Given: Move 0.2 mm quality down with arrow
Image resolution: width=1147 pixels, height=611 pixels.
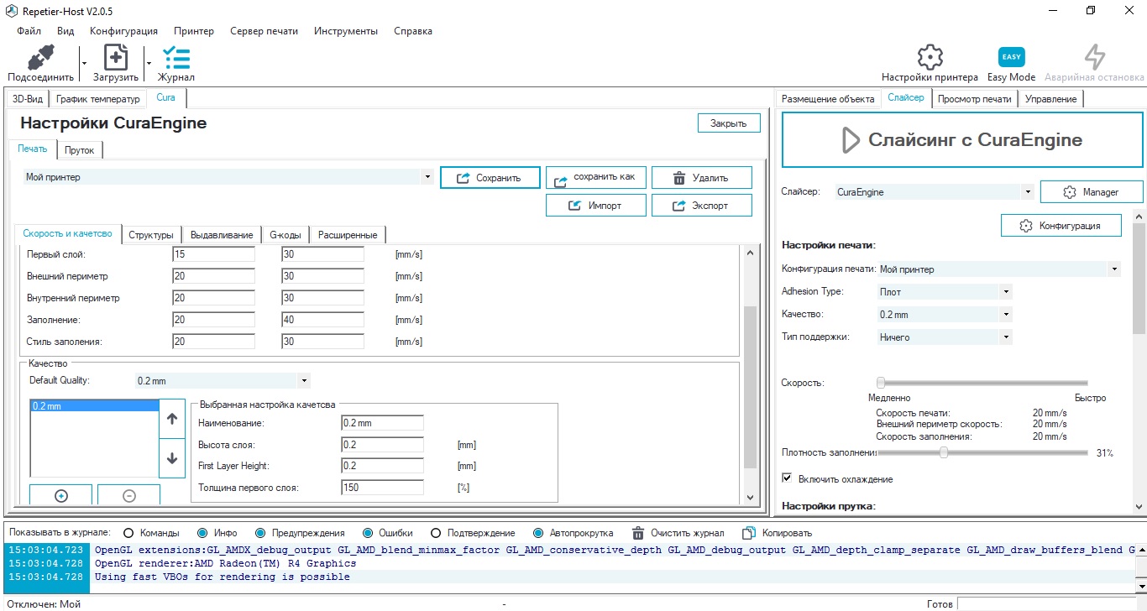Looking at the screenshot, I should point(172,458).
